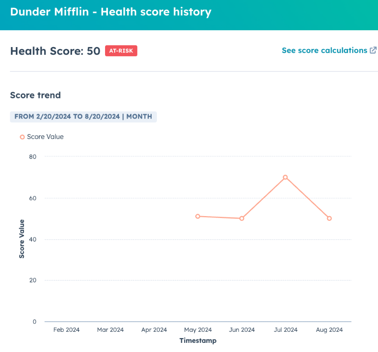Click the Jun 2024 axis label
The height and width of the screenshot is (352, 378).
coord(242,330)
